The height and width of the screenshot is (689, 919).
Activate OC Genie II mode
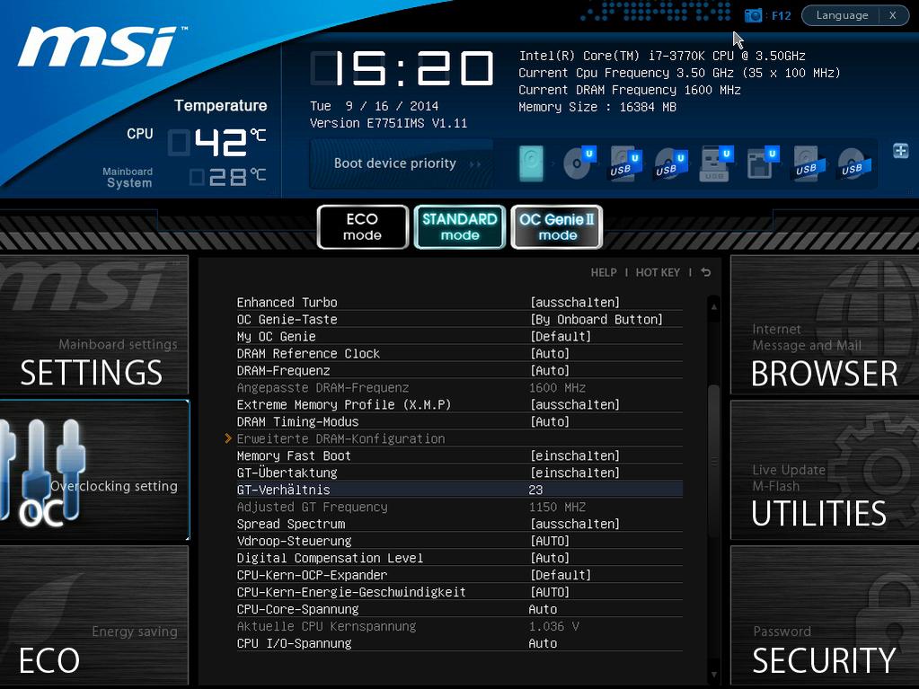557,226
